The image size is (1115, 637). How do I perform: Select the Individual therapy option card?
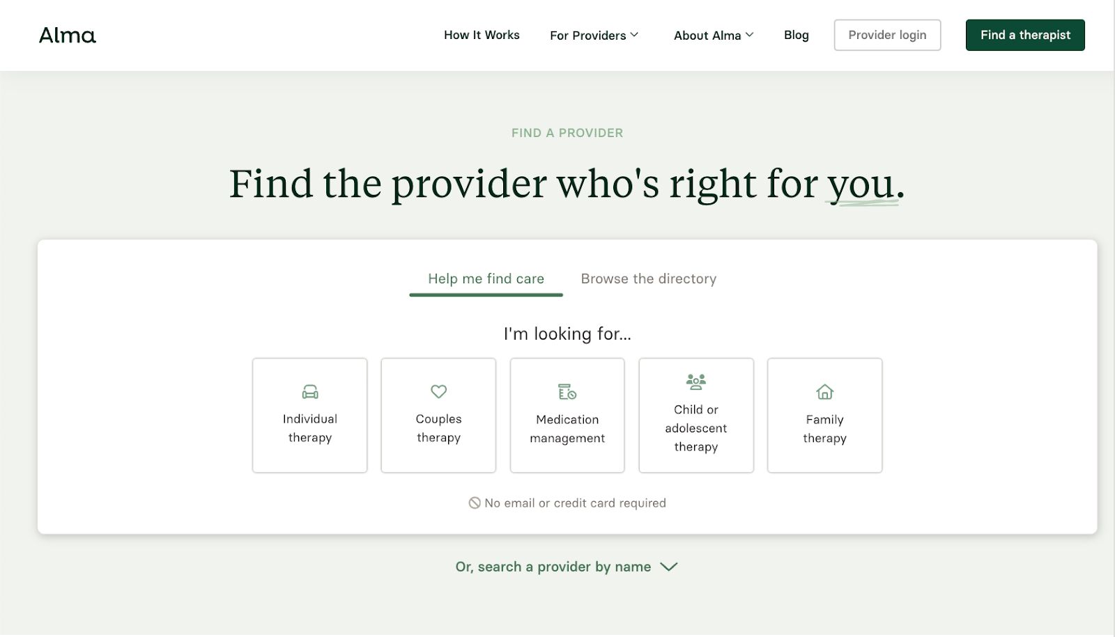pyautogui.click(x=309, y=415)
